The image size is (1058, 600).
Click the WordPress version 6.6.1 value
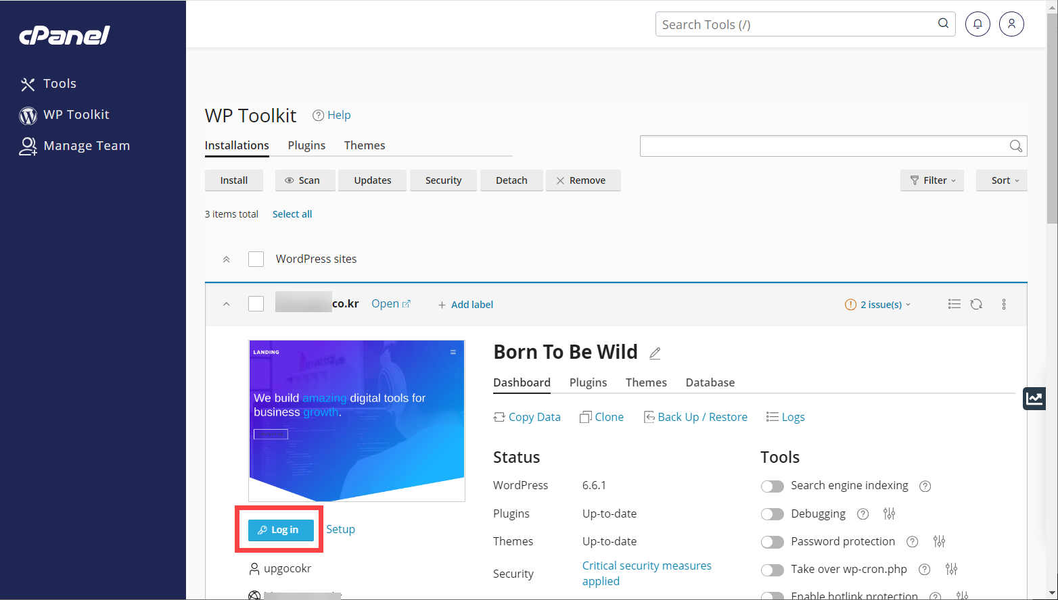[594, 486]
